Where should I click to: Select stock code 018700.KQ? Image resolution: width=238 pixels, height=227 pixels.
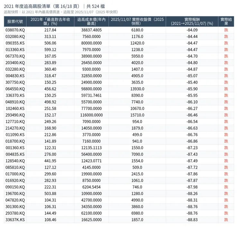[x=15, y=141]
